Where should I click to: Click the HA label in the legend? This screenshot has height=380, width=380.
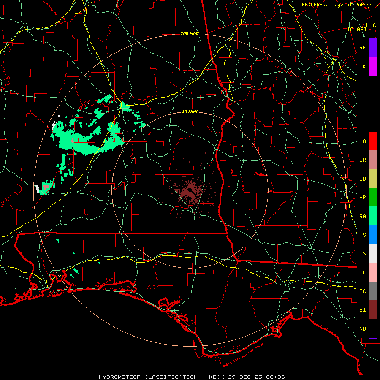362,141
